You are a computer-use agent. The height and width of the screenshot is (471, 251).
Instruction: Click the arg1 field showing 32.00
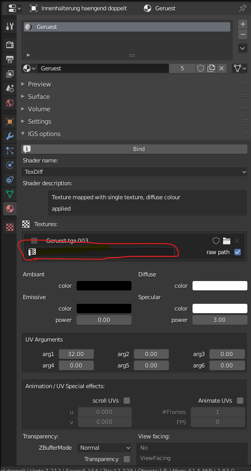[76, 354]
